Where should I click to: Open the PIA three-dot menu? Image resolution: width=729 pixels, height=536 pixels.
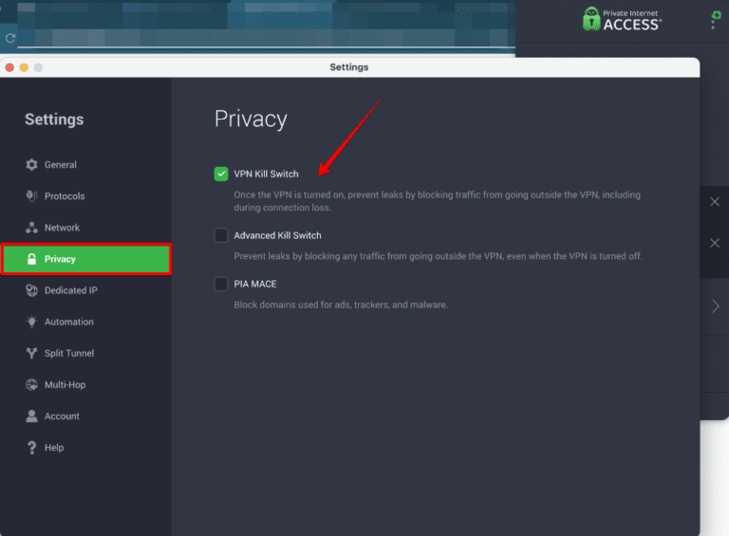[x=714, y=21]
